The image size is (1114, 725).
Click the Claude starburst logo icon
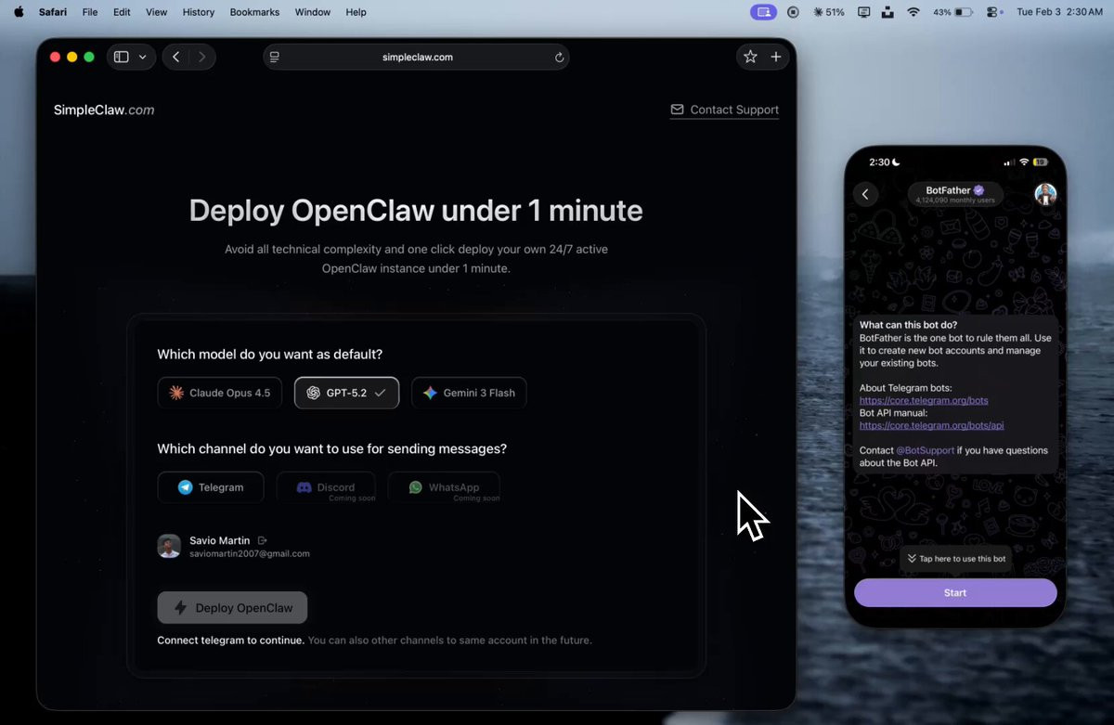[x=176, y=393]
